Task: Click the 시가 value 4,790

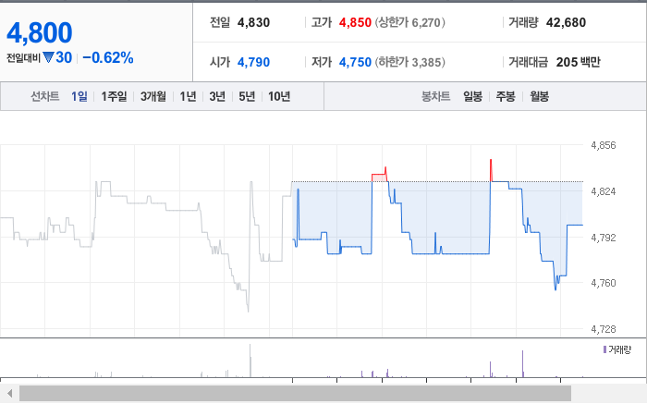Action: 253,62
